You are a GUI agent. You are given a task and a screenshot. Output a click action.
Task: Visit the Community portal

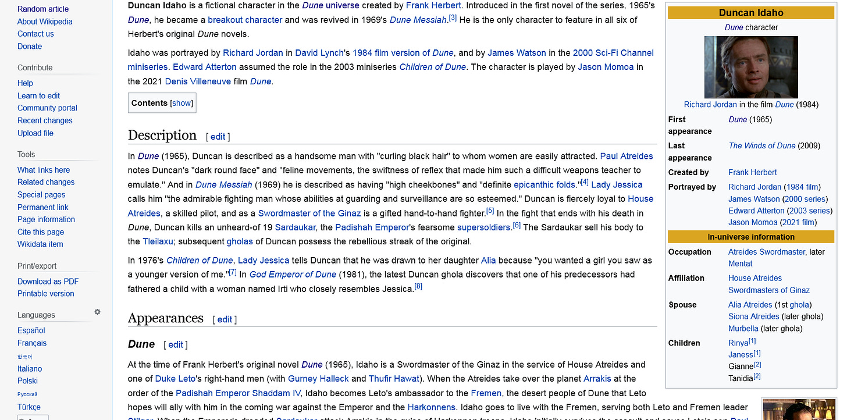click(47, 108)
